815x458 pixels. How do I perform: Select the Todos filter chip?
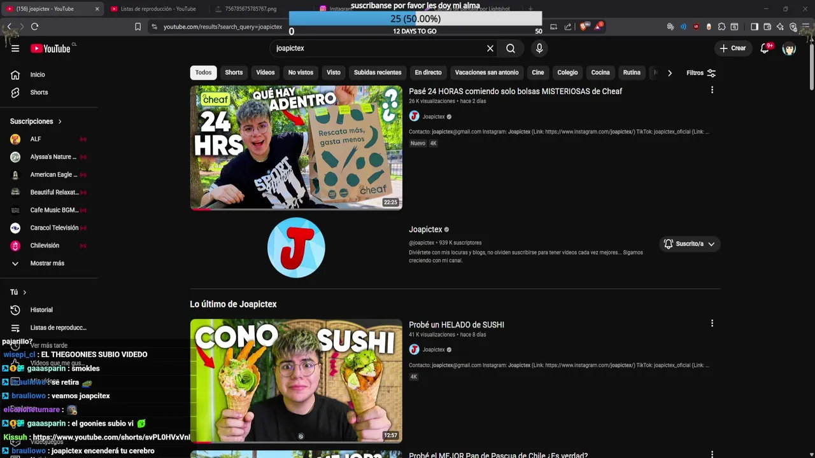click(204, 73)
